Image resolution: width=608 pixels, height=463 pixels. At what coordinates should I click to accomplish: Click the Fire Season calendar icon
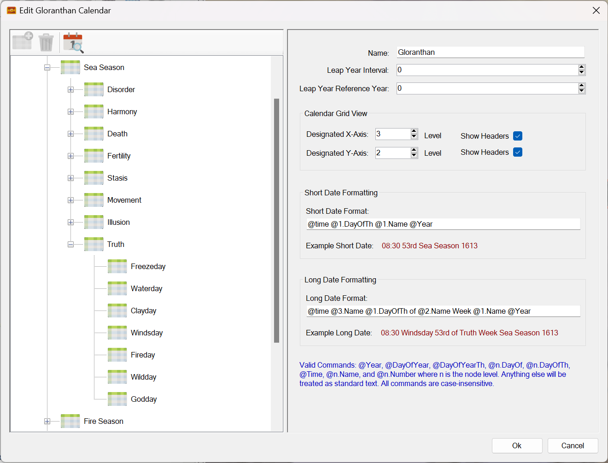pos(70,421)
